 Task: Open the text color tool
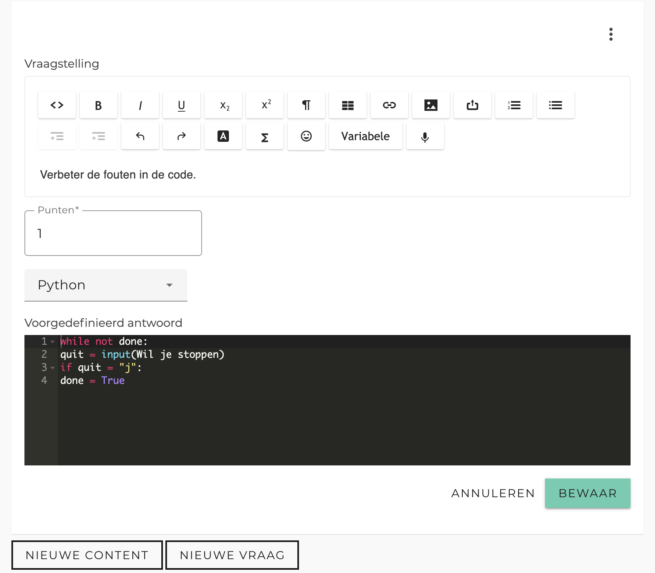pyautogui.click(x=223, y=136)
